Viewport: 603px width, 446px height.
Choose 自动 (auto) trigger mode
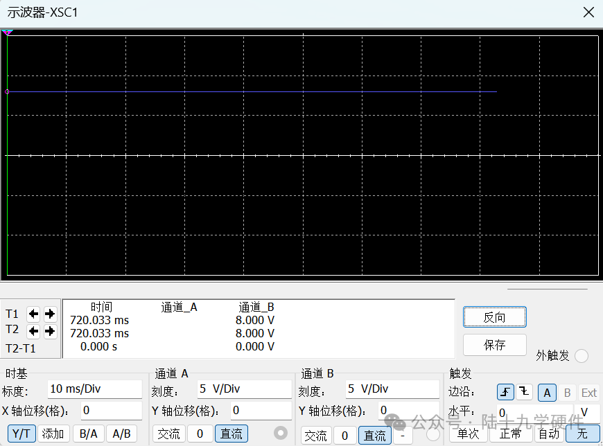(549, 434)
